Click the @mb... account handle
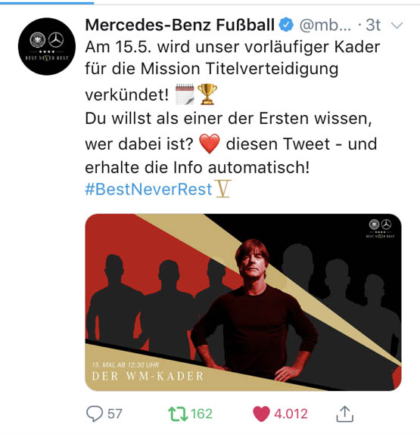The width and height of the screenshot is (420, 434). (325, 25)
